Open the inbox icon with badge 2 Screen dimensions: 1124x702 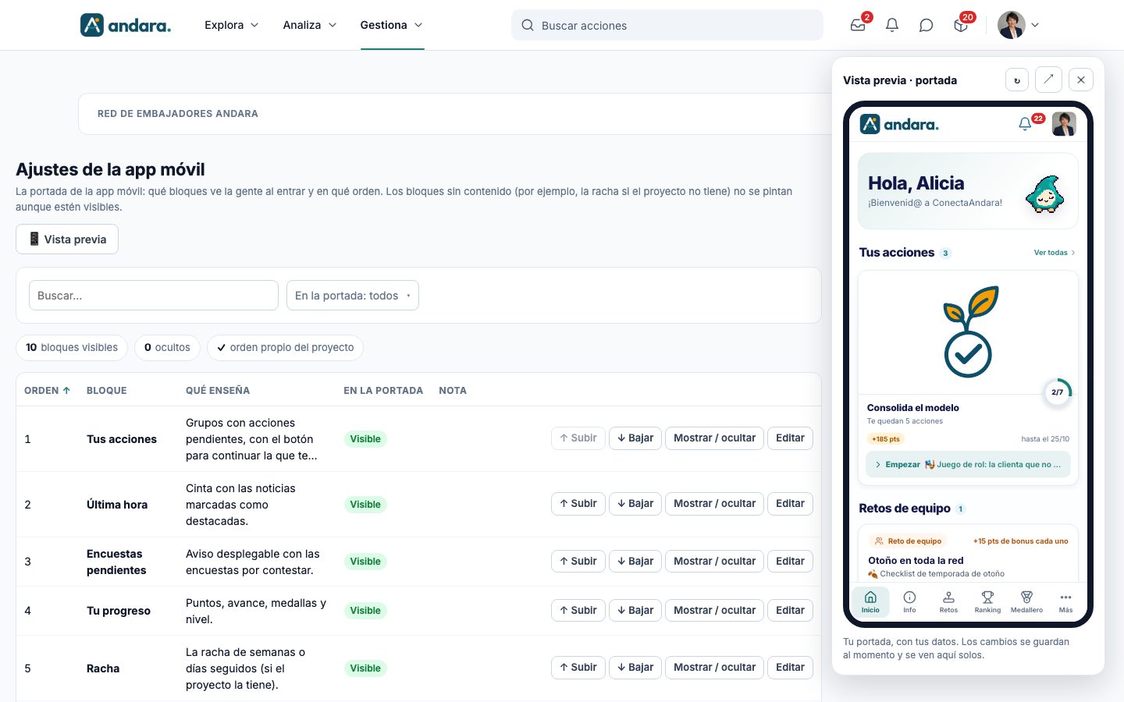click(x=858, y=25)
